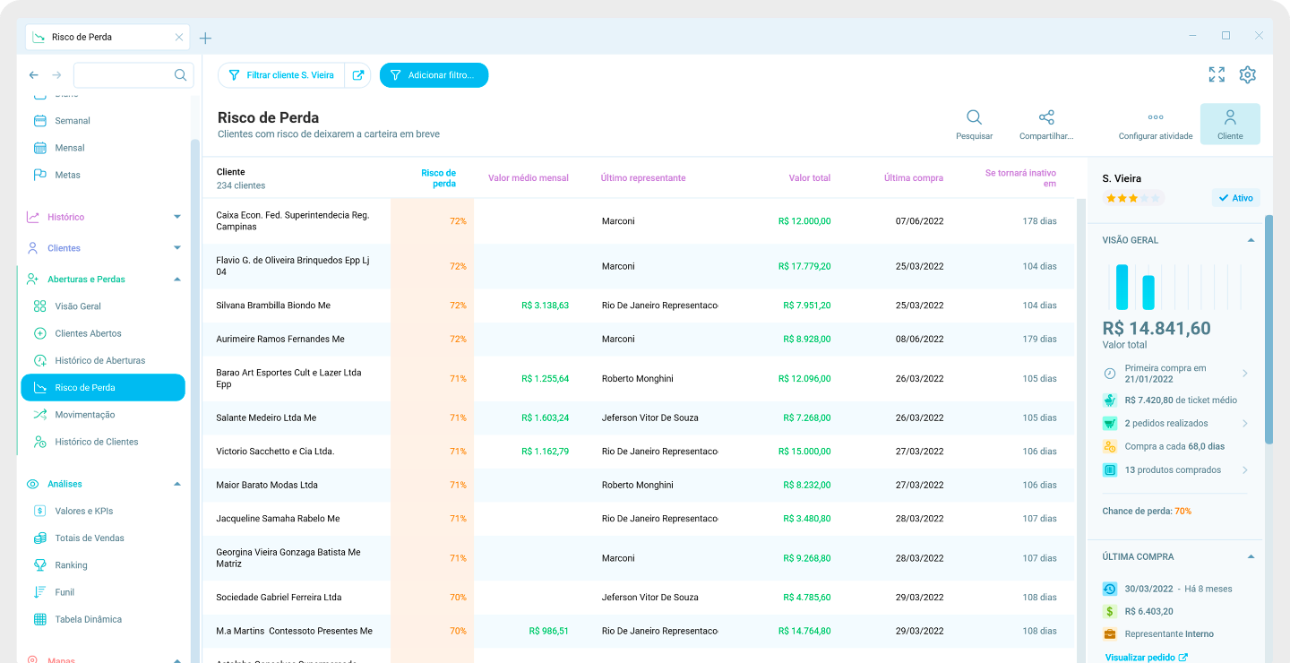Screen dimensions: 1290x663
Task: Open the filter in external window icon
Action: pyautogui.click(x=357, y=75)
